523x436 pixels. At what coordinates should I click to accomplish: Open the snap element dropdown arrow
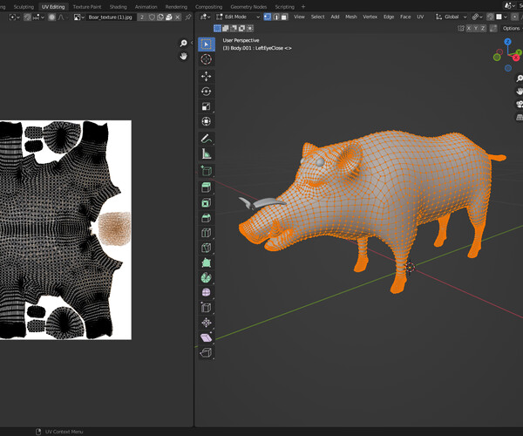[506, 17]
